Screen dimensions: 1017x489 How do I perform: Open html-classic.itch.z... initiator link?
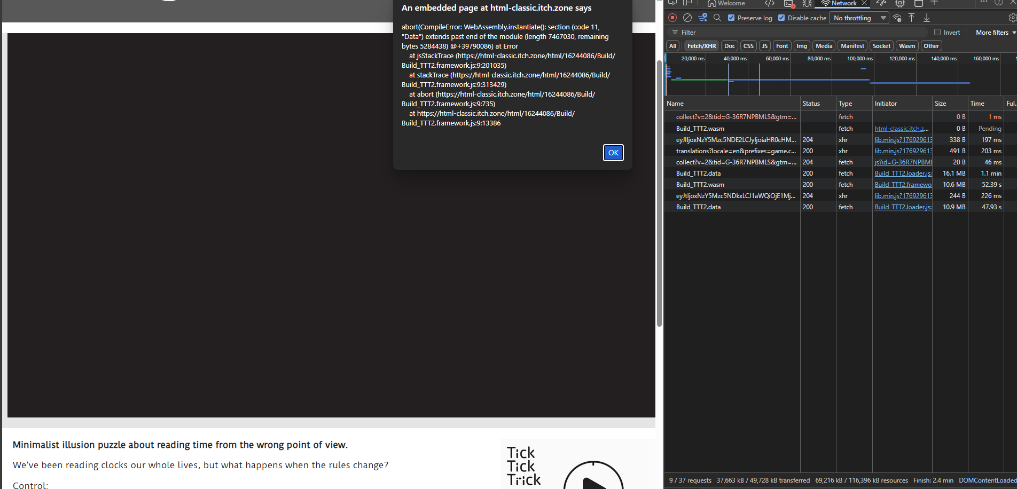902,129
